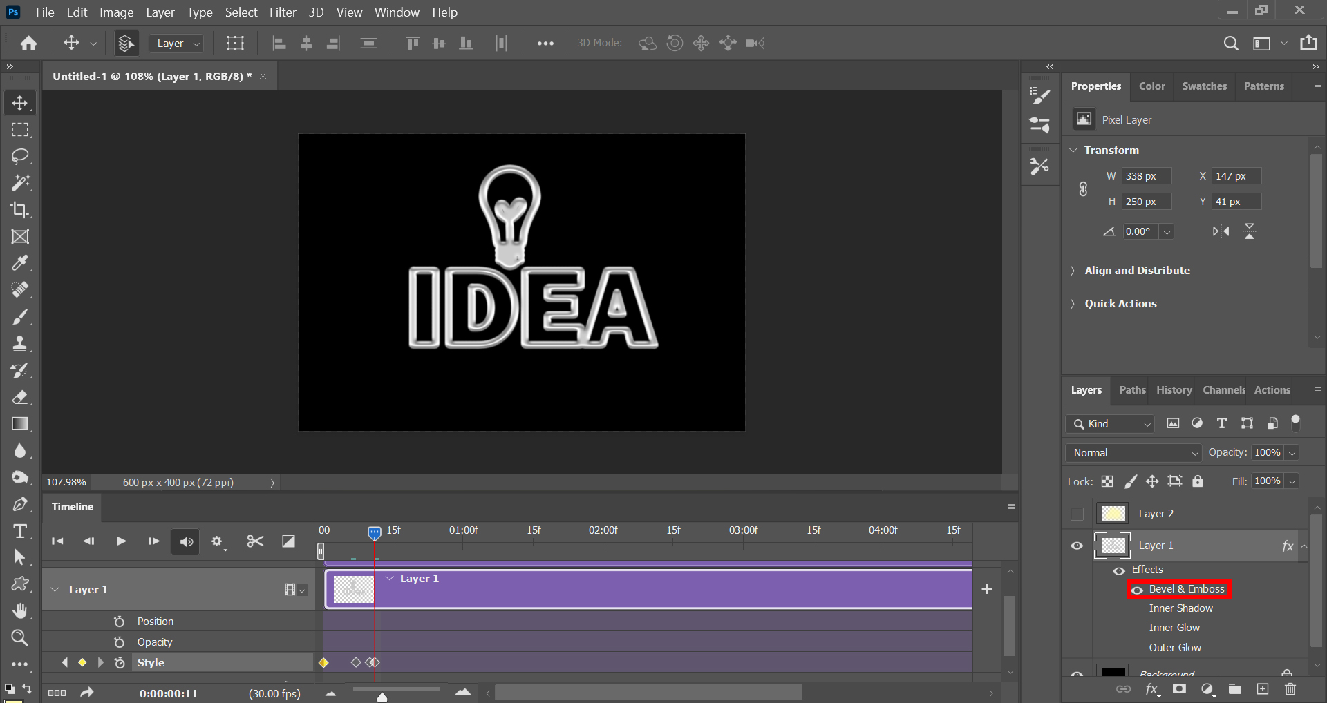Click the Home icon in options bar
The height and width of the screenshot is (703, 1327).
pyautogui.click(x=28, y=43)
